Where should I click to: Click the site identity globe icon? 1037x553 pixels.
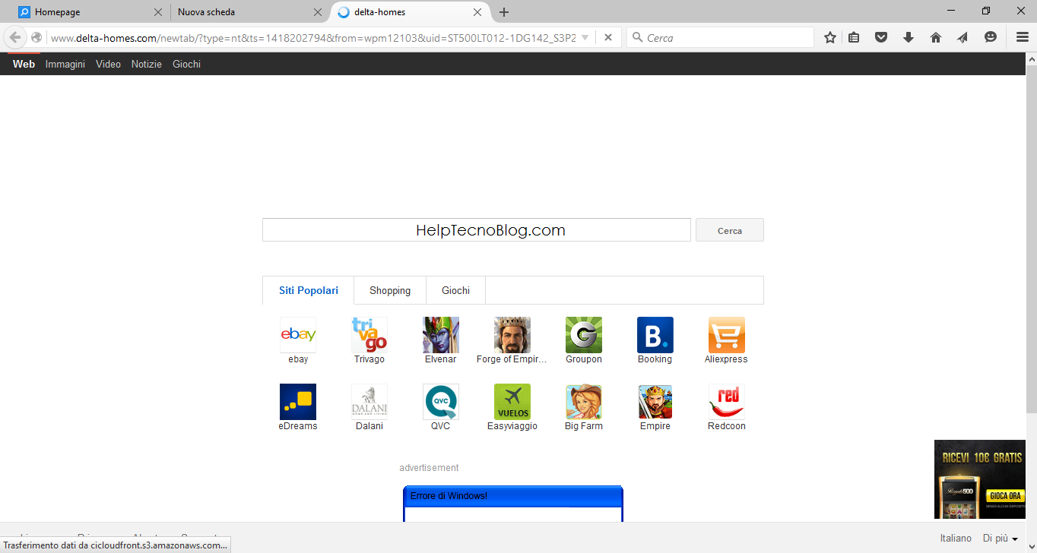tap(36, 37)
